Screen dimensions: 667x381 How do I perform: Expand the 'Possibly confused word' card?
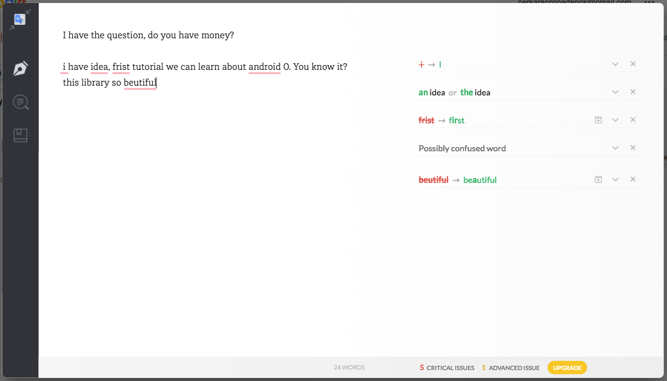click(615, 148)
